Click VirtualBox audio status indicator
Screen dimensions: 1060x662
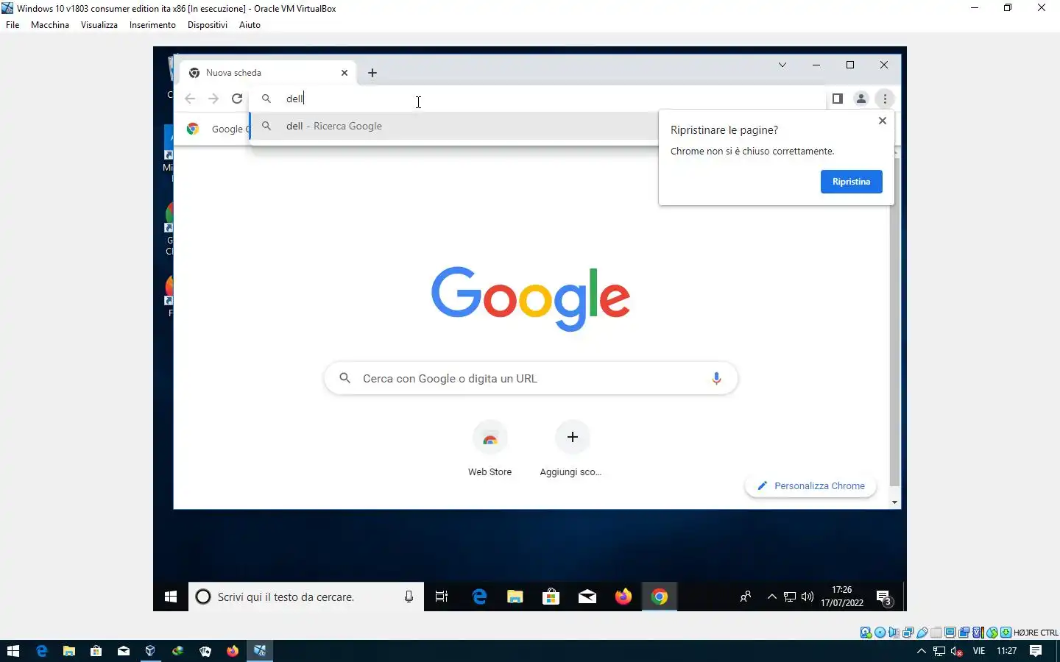coord(894,633)
